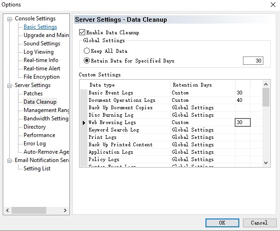This screenshot has width=280, height=231.
Task: Select Retain Data for Specified Days
Action: click(87, 61)
